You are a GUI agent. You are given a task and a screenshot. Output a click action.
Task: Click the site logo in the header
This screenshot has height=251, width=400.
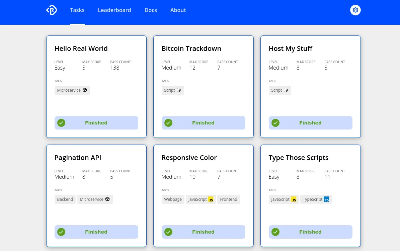pos(52,10)
